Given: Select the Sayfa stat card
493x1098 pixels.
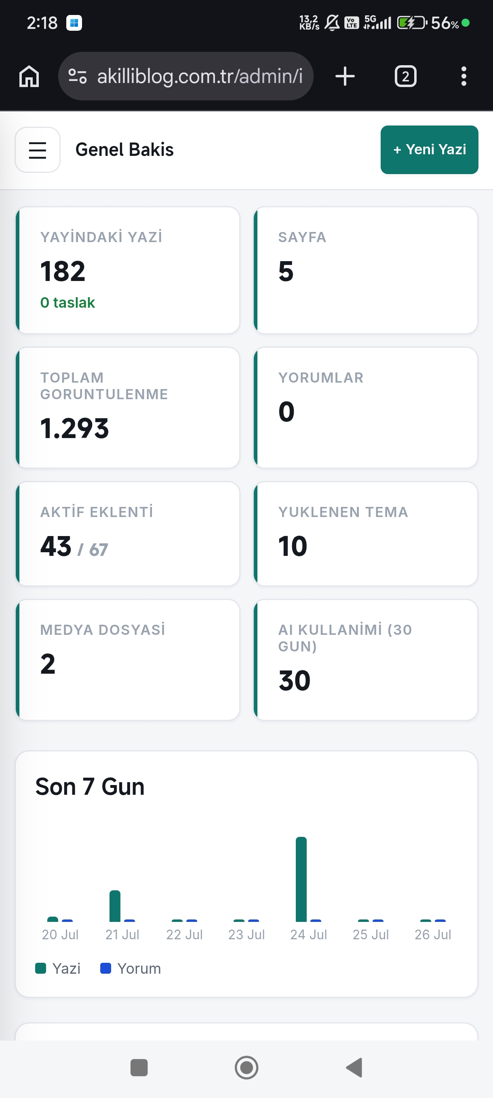Looking at the screenshot, I should coord(365,270).
